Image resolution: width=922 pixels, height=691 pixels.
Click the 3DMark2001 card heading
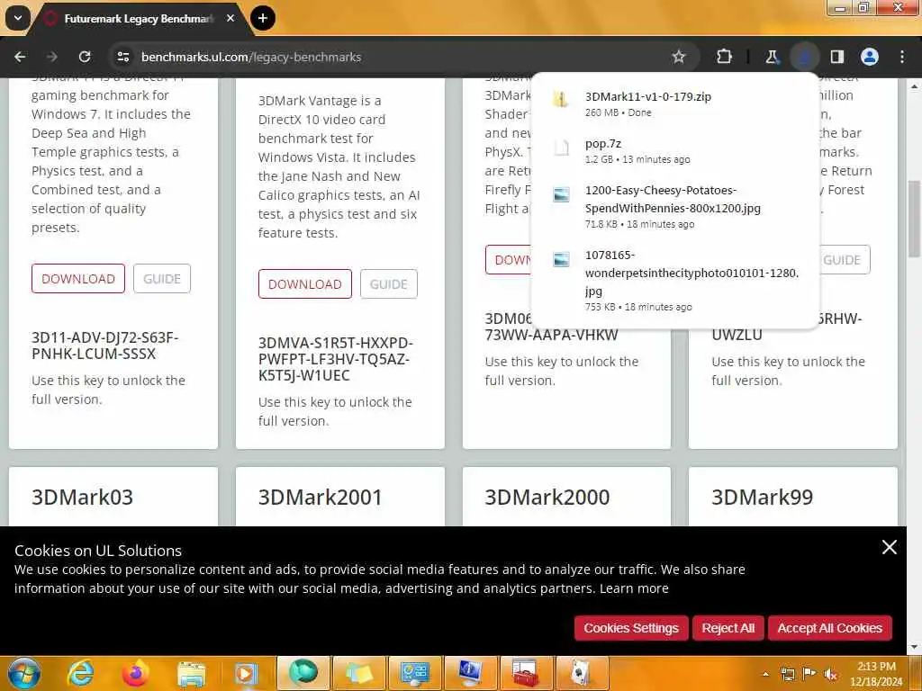[320, 497]
